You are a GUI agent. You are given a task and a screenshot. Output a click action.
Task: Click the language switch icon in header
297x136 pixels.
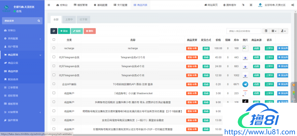coord(243,5)
